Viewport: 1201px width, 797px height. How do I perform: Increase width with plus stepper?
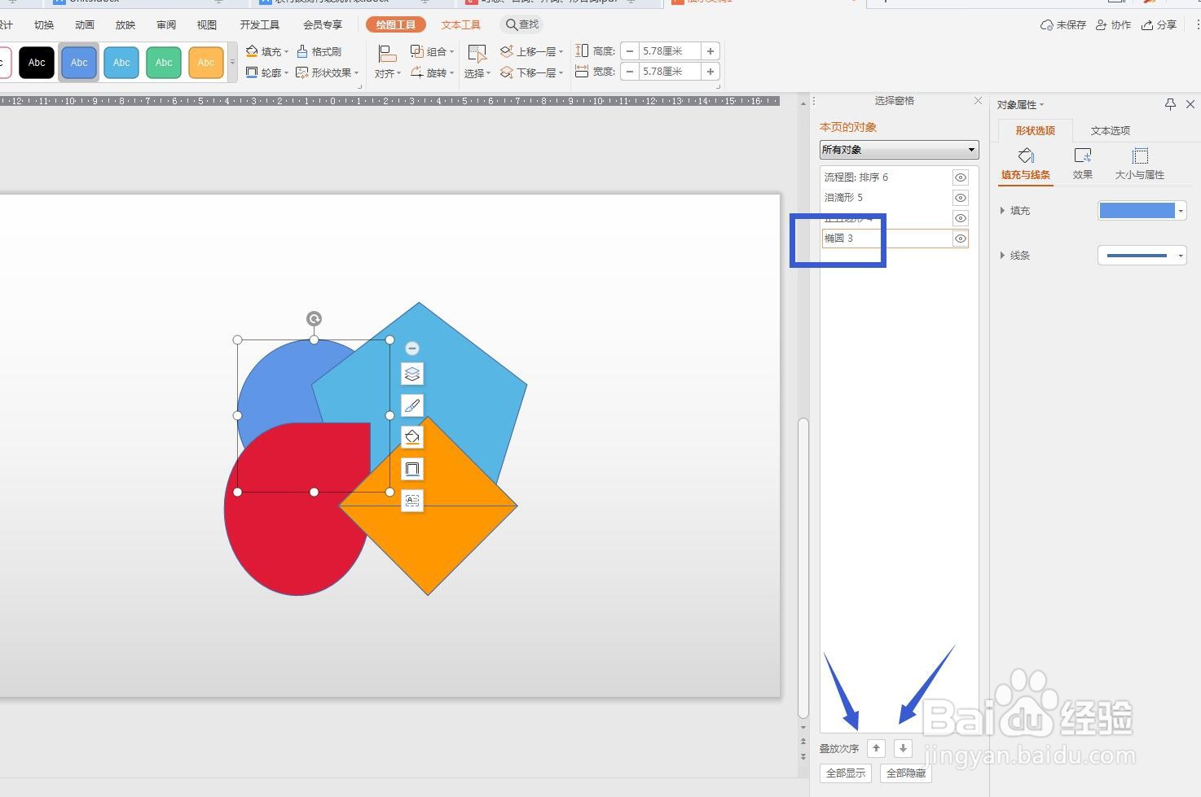pos(710,72)
